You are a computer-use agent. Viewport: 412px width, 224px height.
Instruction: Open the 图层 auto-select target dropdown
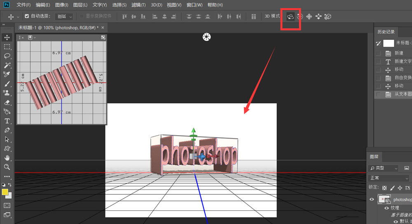tap(64, 16)
